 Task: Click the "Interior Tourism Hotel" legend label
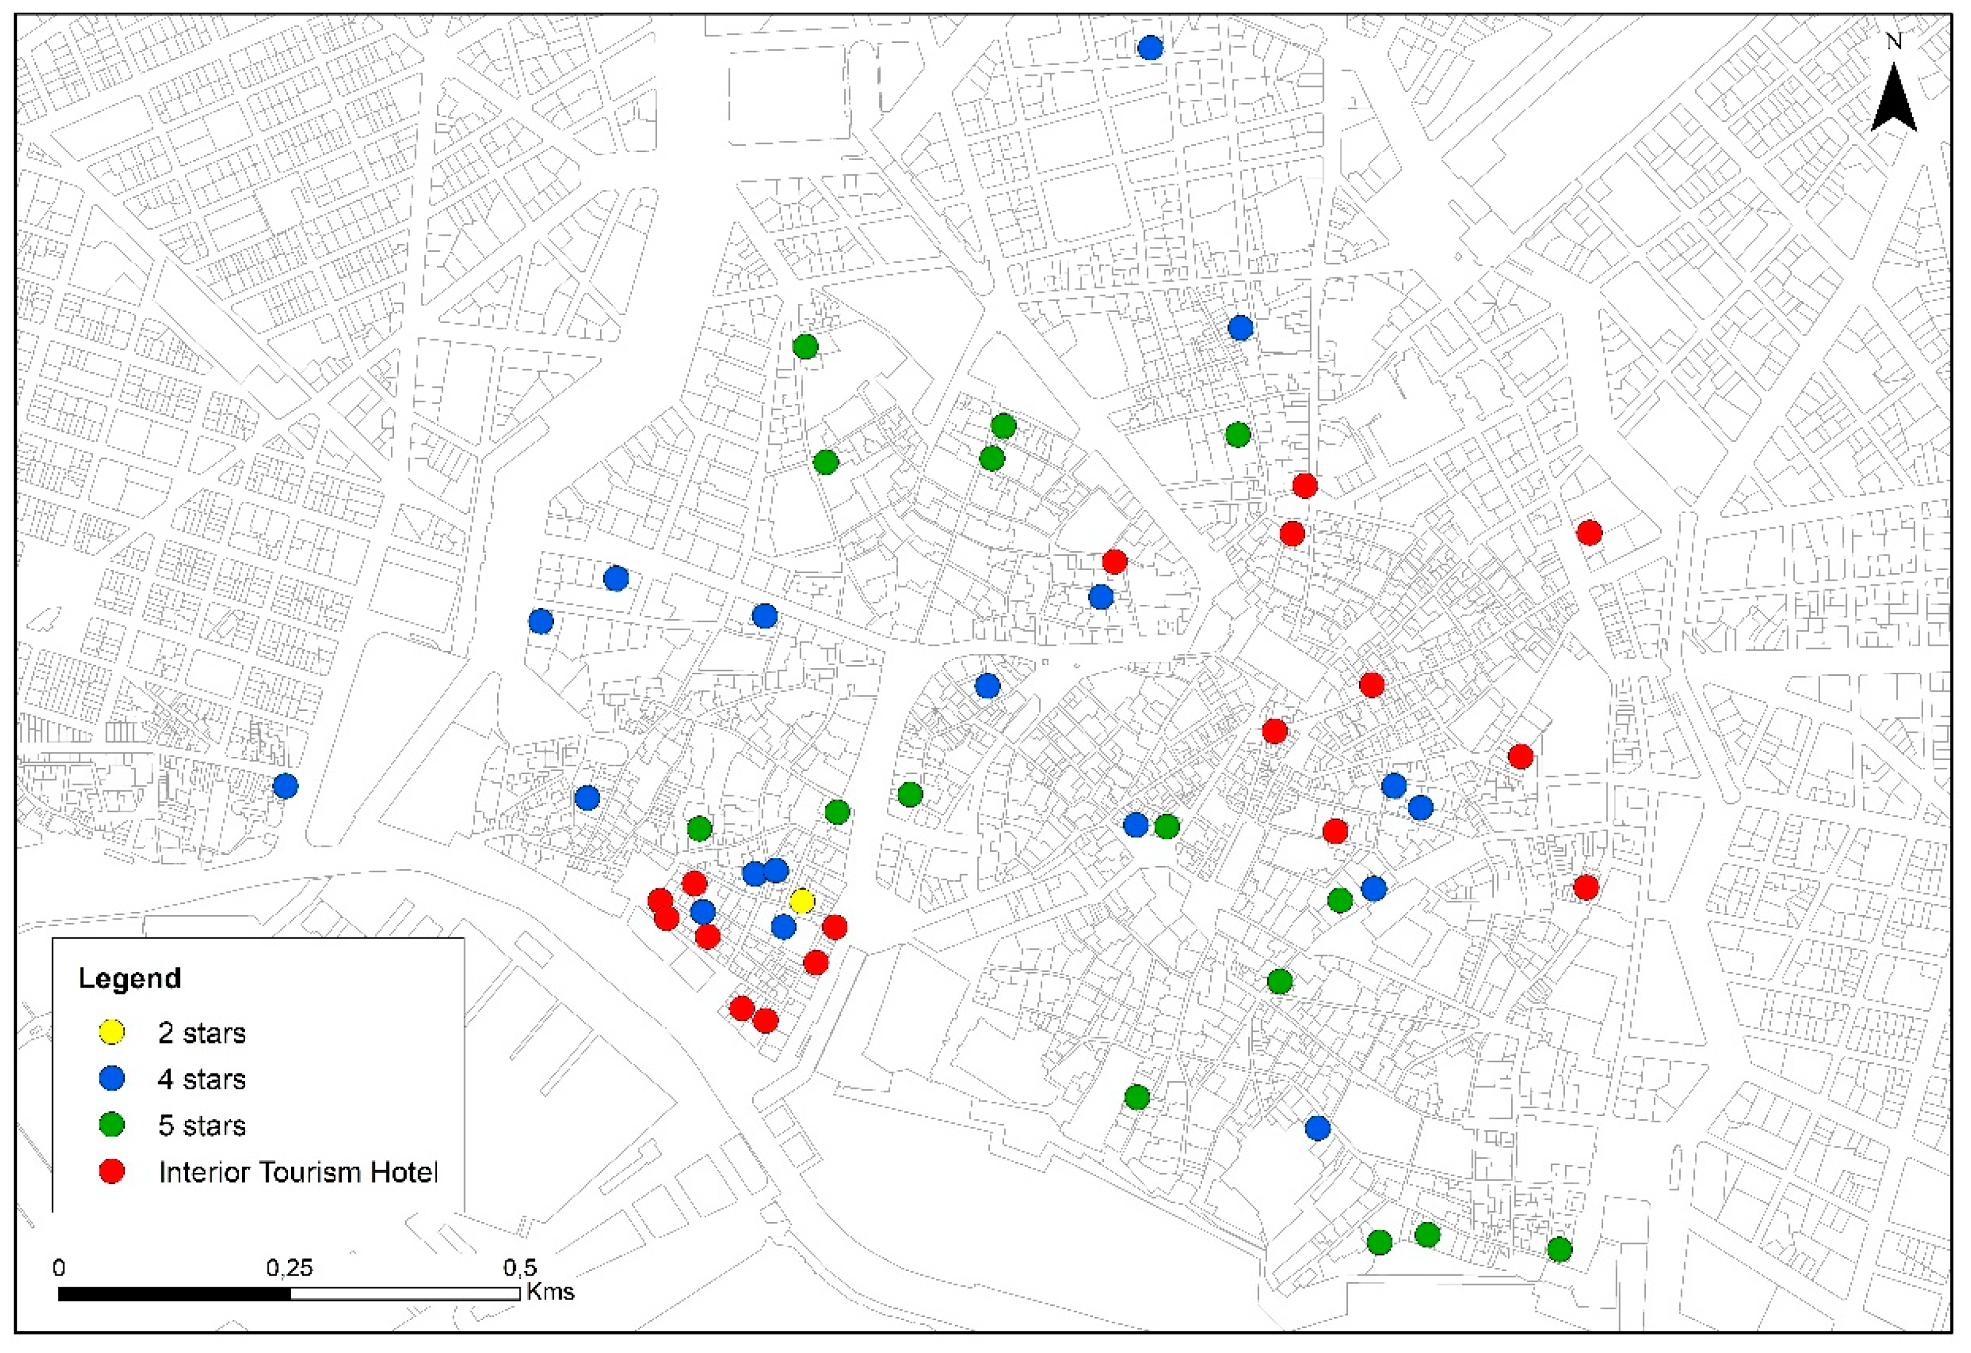tap(298, 1172)
